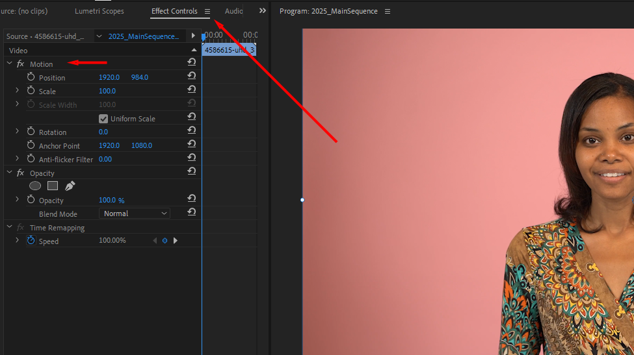Click the play-audio arrow beside the sequence name
Image resolution: width=634 pixels, height=355 pixels.
click(x=193, y=36)
